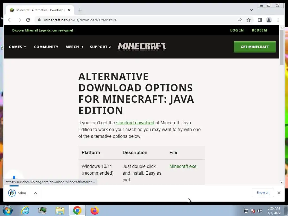Click the File column header

point(173,153)
